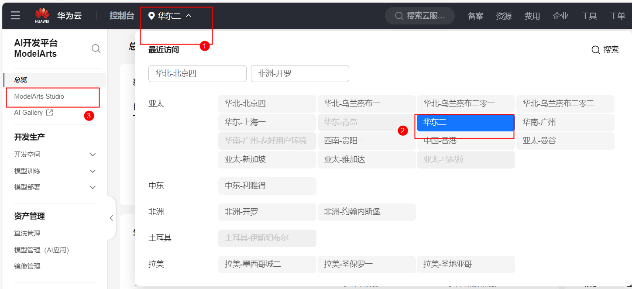Choose the 西南-贵阳一 region

(367, 141)
